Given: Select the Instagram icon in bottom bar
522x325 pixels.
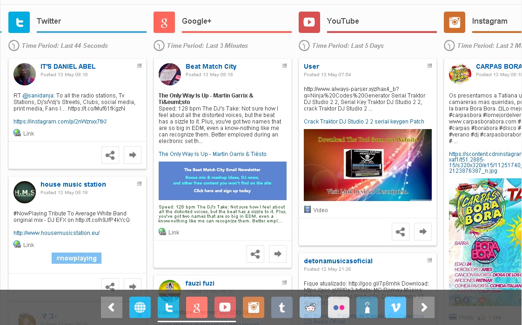Looking at the screenshot, I should click(254, 307).
